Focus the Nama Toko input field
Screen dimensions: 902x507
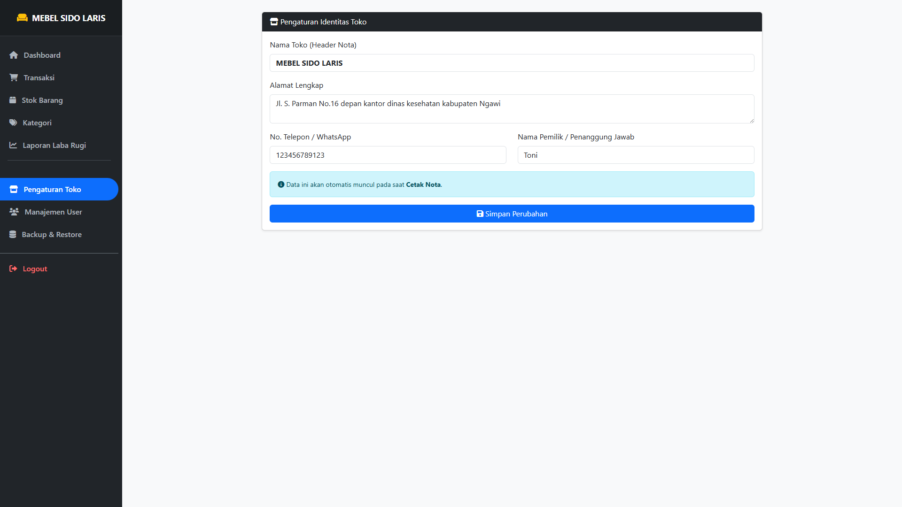(x=512, y=63)
